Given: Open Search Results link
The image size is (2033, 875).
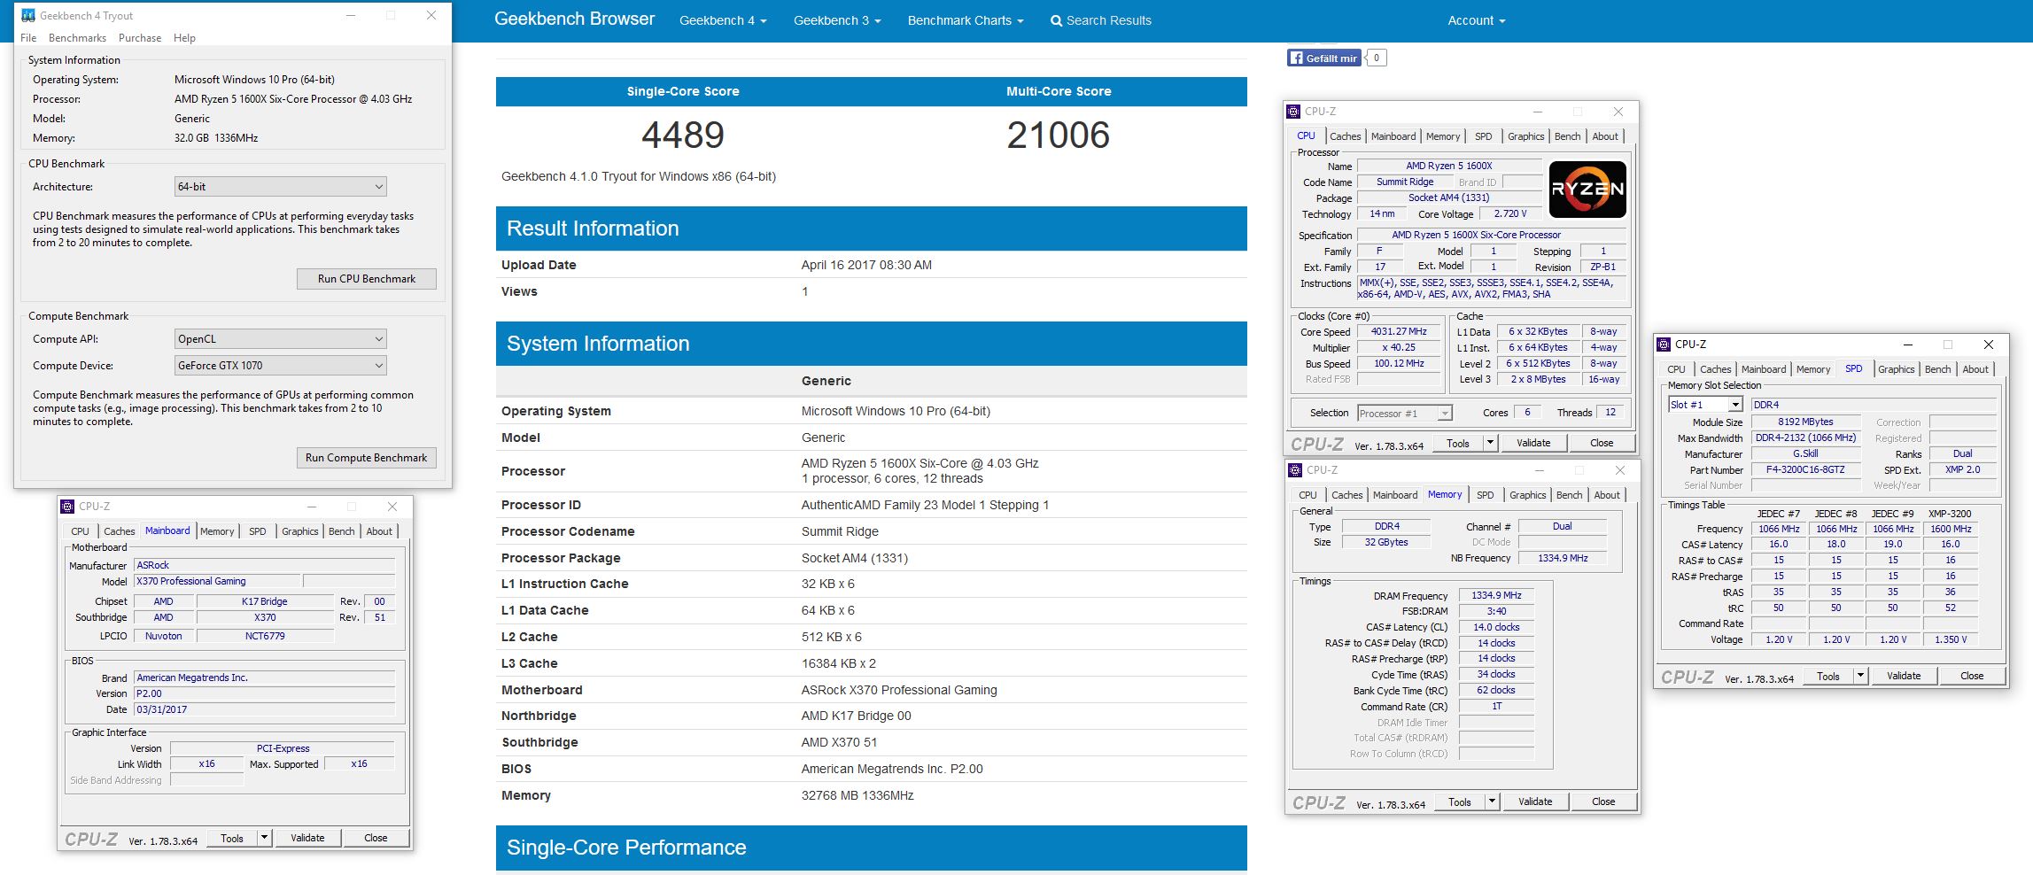Looking at the screenshot, I should pos(1100,20).
